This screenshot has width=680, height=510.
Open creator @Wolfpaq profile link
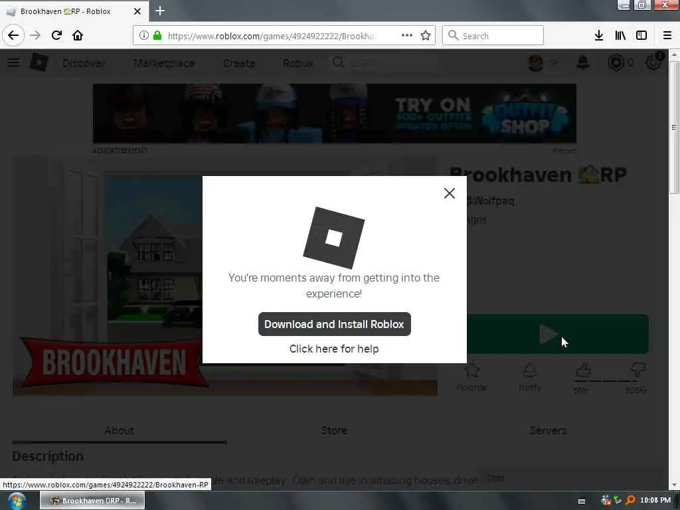(x=490, y=201)
